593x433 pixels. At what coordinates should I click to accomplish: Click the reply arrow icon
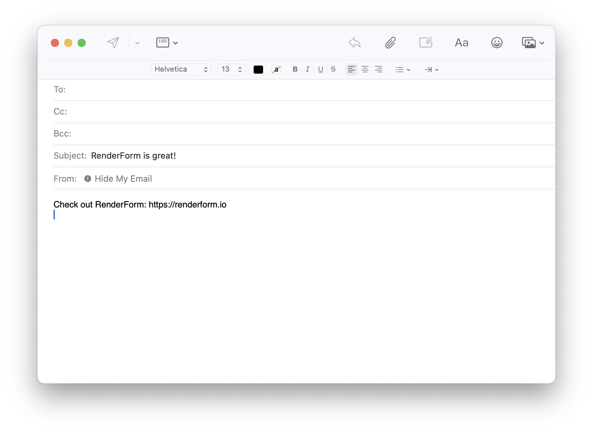pyautogui.click(x=354, y=43)
